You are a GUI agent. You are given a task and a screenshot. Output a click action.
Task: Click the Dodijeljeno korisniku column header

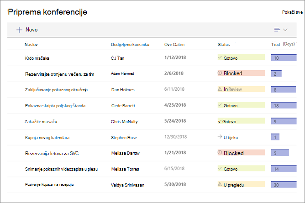coord(130,45)
